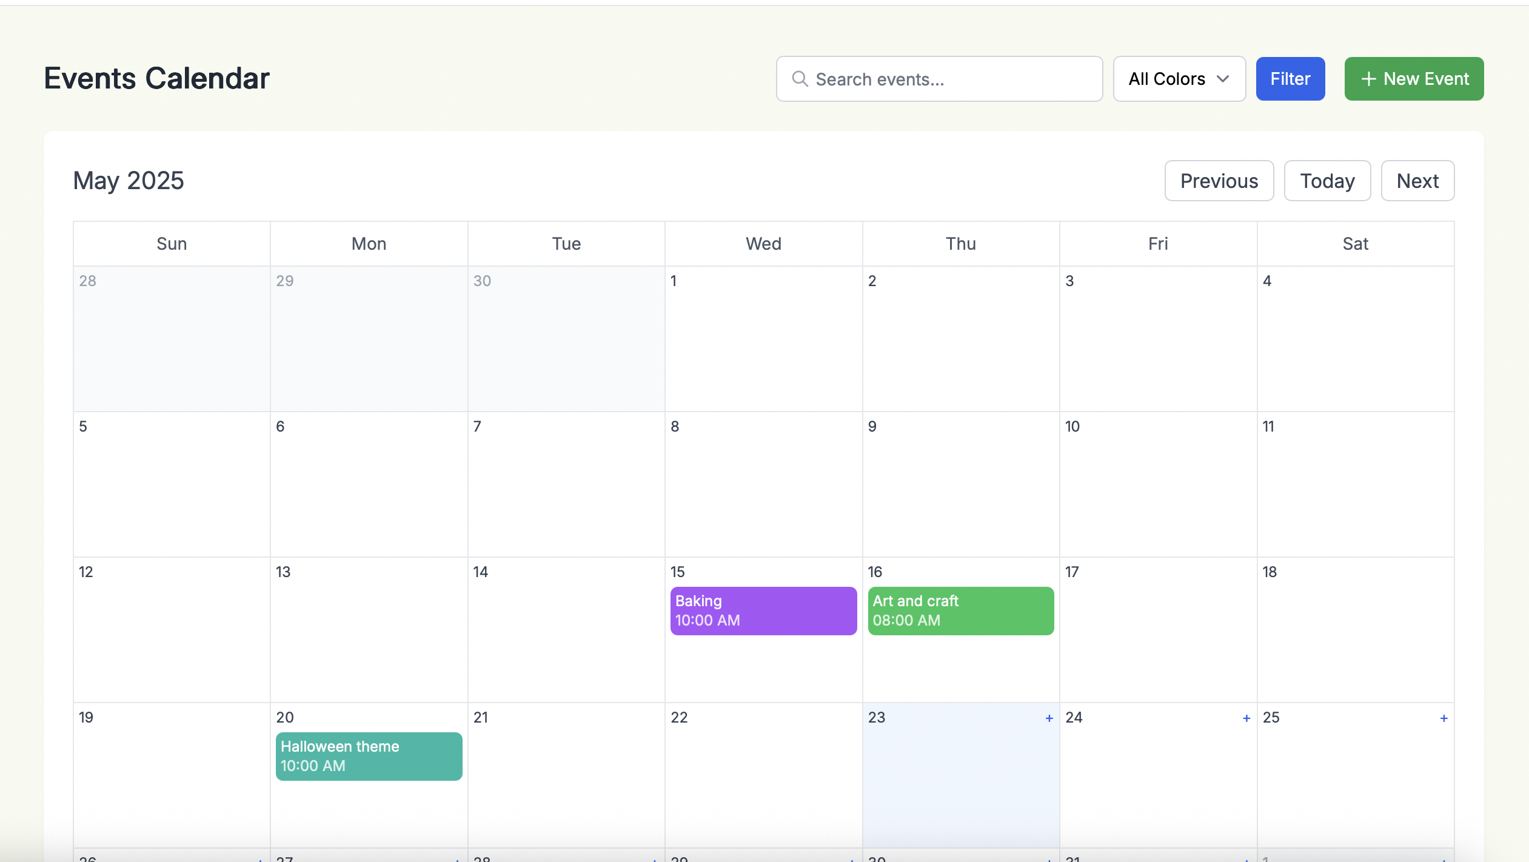Image resolution: width=1529 pixels, height=862 pixels.
Task: Select day 9 cell
Action: pyautogui.click(x=961, y=484)
